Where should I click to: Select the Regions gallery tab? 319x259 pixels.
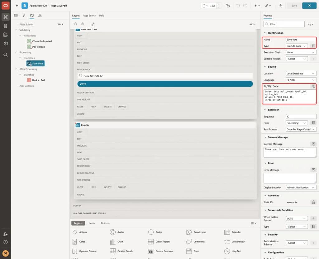click(x=78, y=223)
